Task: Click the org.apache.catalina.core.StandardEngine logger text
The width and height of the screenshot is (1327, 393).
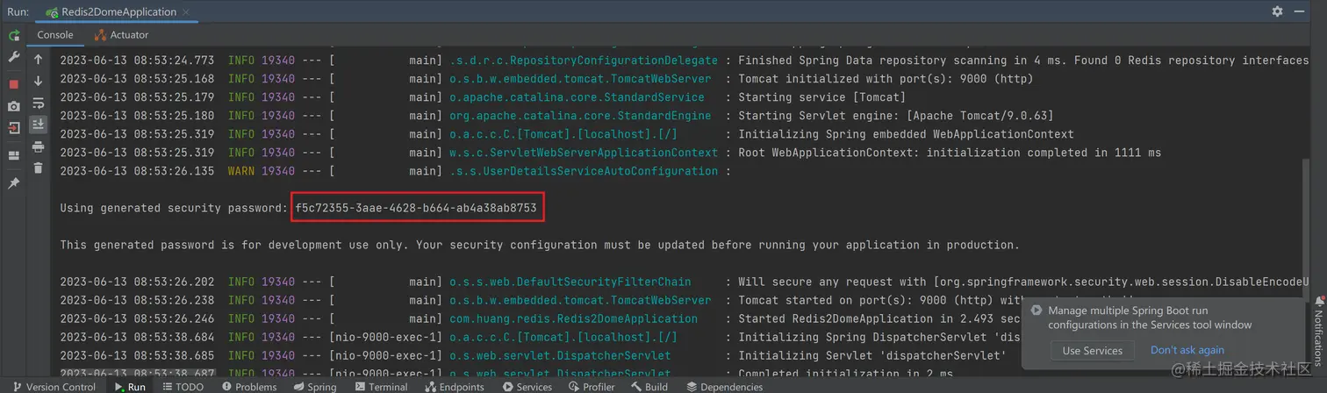Action: pyautogui.click(x=580, y=116)
